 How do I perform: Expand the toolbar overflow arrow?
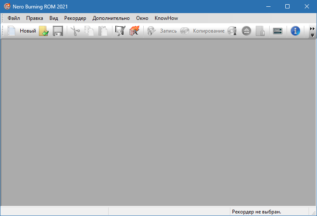tap(312, 36)
